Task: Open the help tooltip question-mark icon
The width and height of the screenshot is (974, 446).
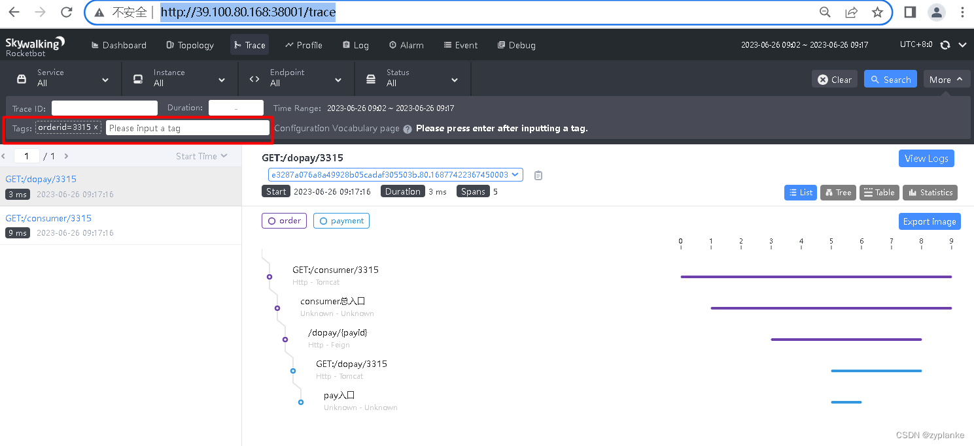Action: (407, 129)
